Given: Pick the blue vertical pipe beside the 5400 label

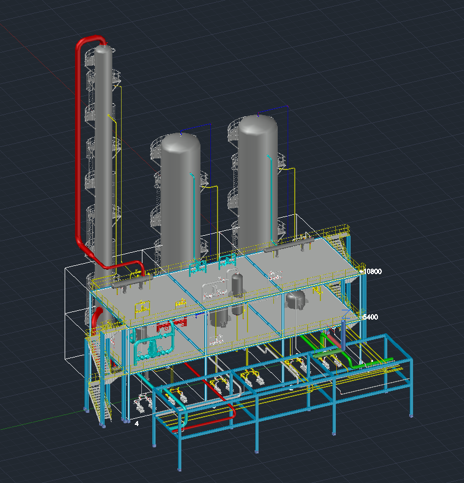Looking at the screenshot, I should pos(343,335).
